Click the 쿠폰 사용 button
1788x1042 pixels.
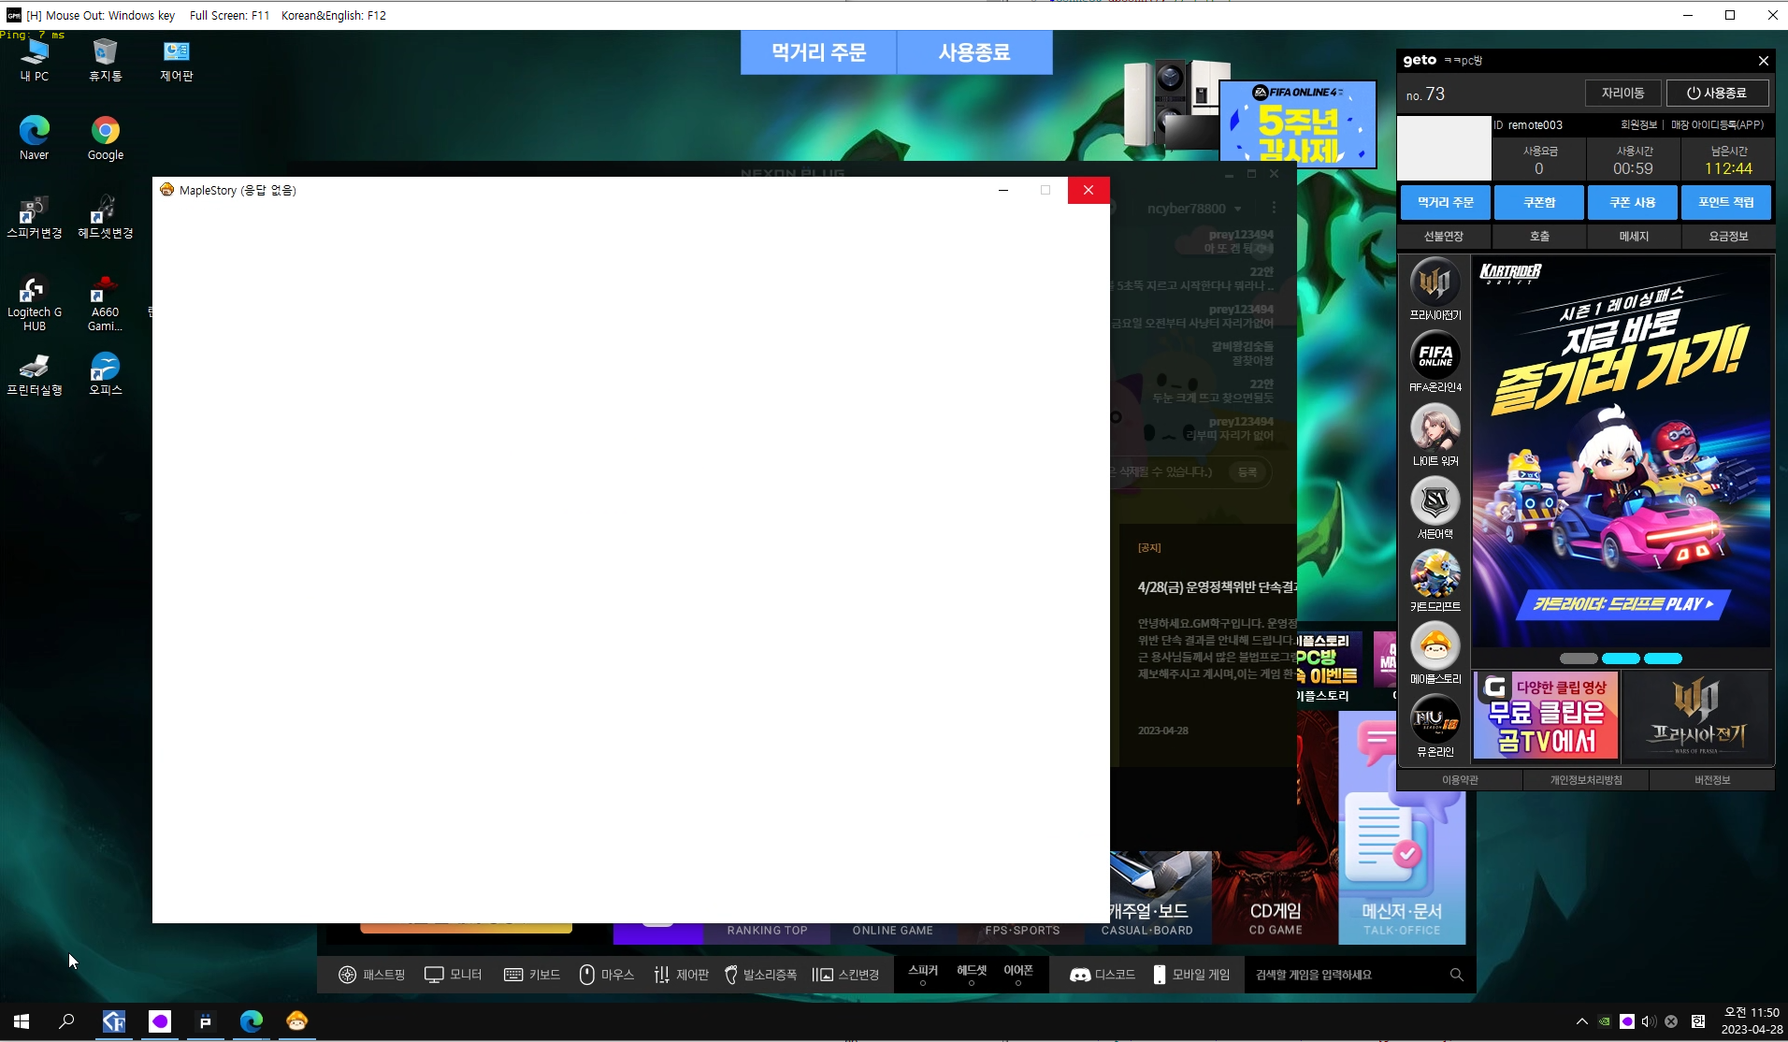click(1632, 202)
